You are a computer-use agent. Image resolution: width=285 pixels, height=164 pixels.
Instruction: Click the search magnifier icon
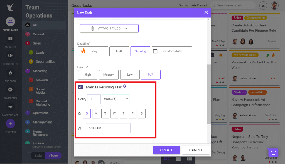tap(213, 6)
